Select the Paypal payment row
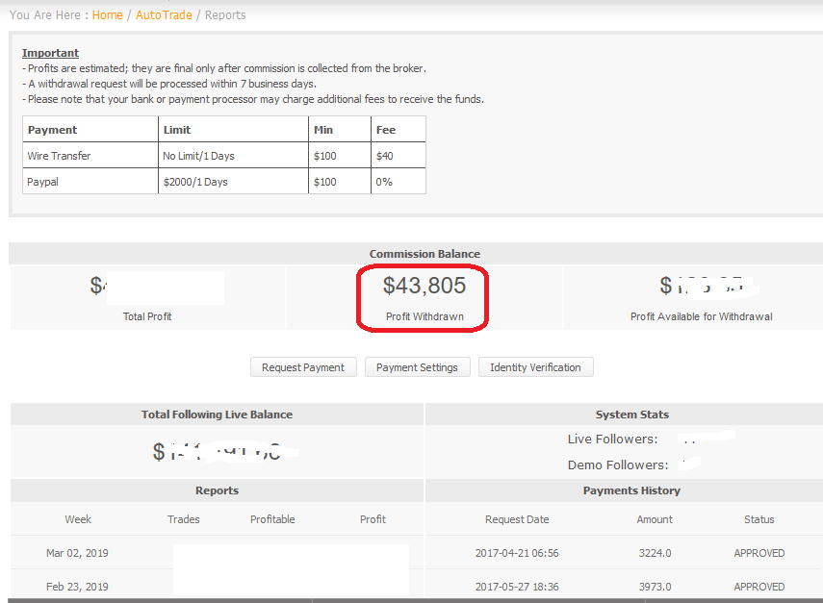823x603 pixels. [x=43, y=182]
